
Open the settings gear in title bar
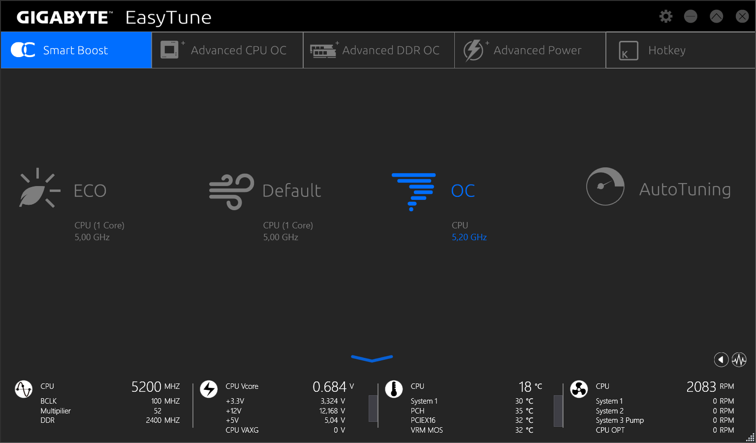(x=666, y=16)
